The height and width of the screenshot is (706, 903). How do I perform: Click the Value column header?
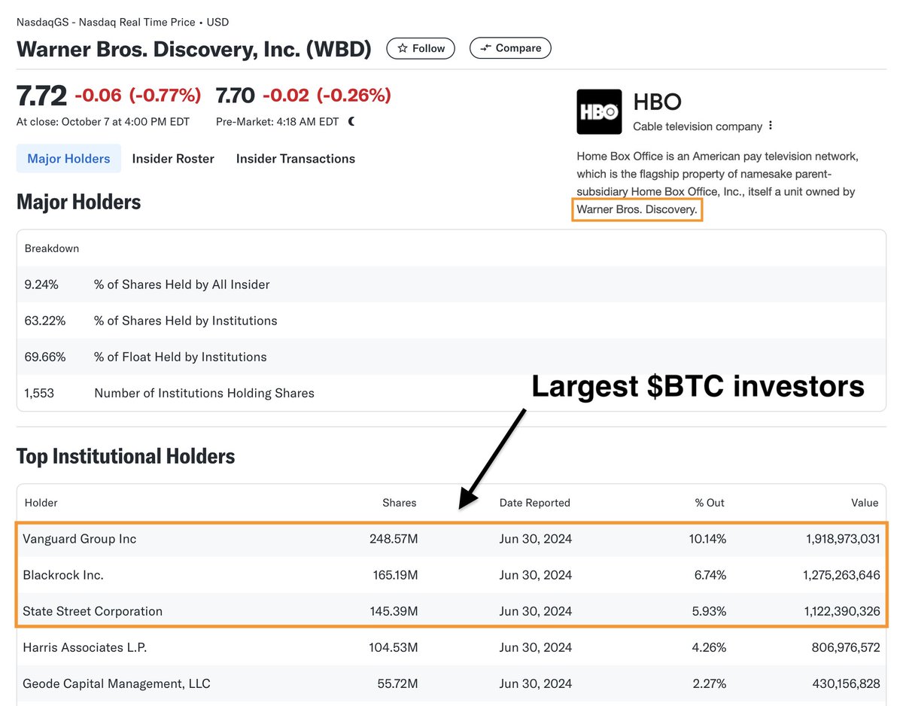tap(865, 503)
